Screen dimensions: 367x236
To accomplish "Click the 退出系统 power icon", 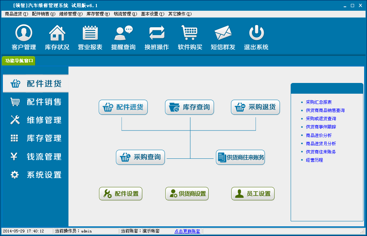I will tap(256, 33).
